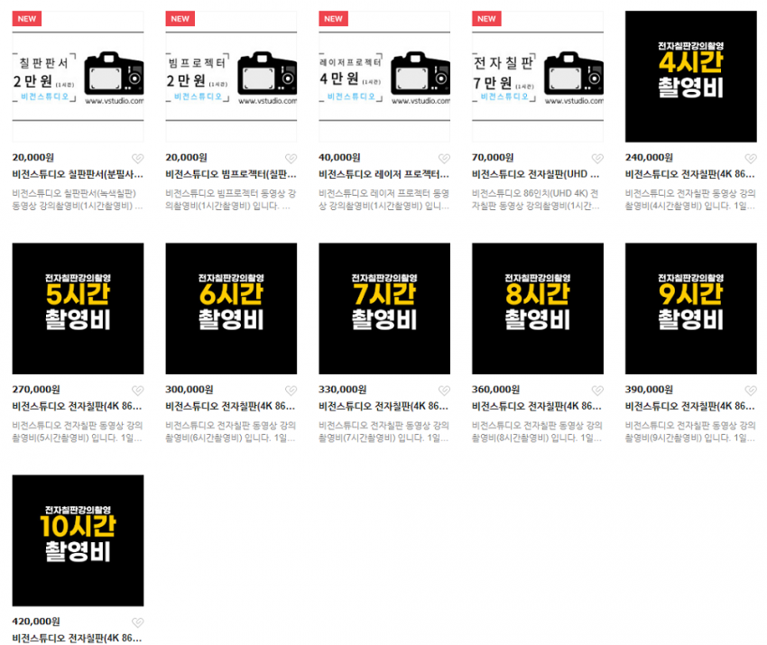Open the title link under 330,000원
The width and height of the screenshot is (767, 645).
click(x=383, y=406)
